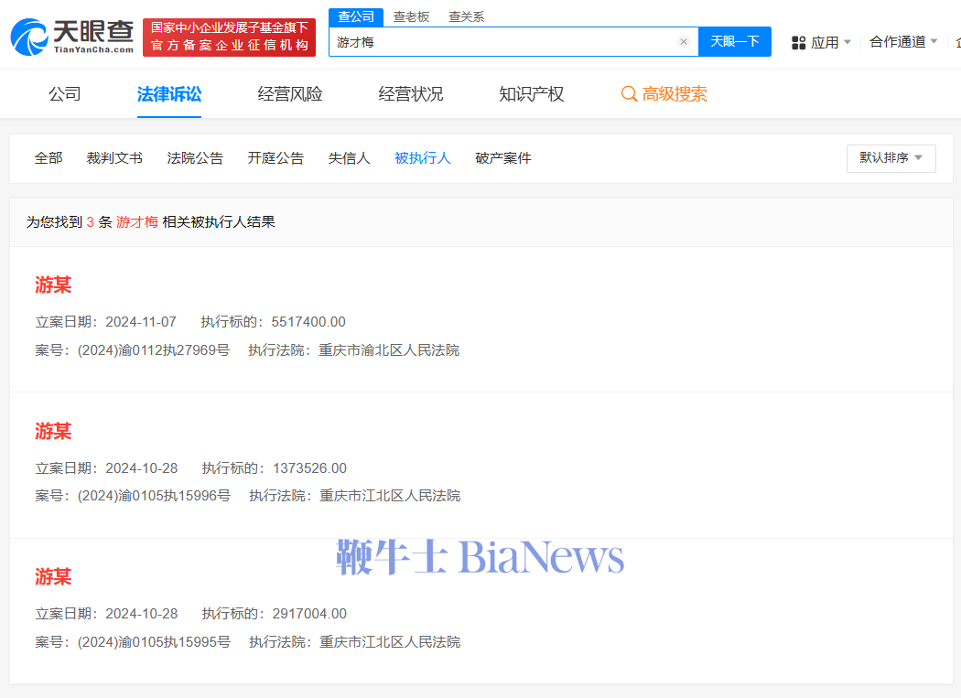Click execution amount 1373526.00
961x698 pixels.
tap(309, 468)
